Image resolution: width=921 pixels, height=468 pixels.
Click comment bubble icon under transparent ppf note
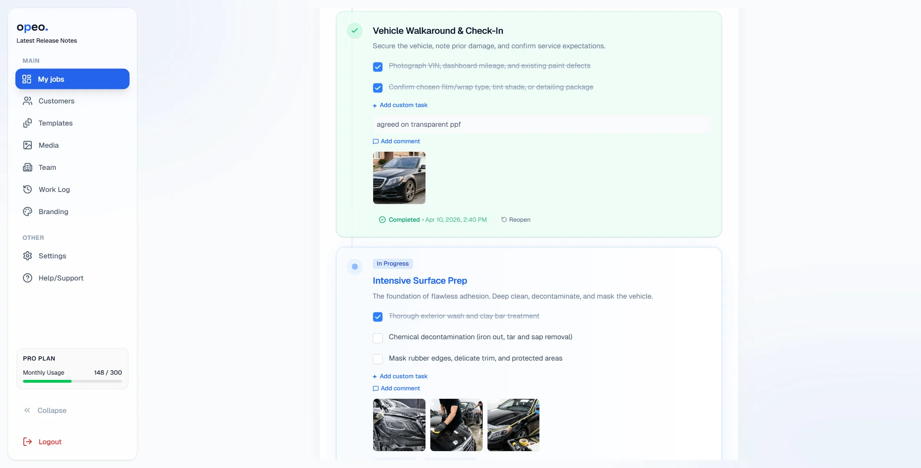click(x=376, y=141)
